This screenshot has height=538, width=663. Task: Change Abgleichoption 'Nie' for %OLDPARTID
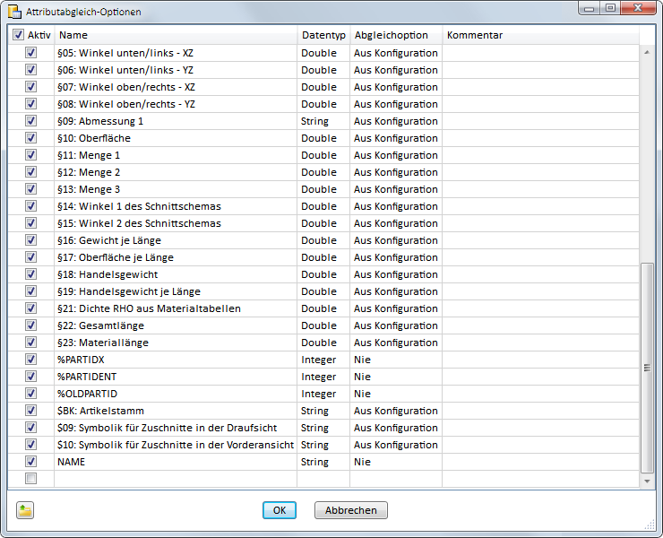click(x=396, y=394)
